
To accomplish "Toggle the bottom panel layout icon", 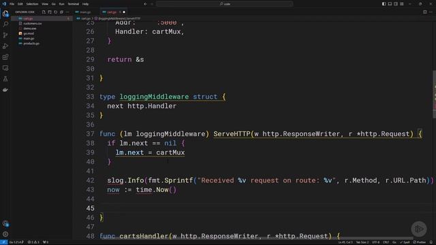I will click(390, 4).
